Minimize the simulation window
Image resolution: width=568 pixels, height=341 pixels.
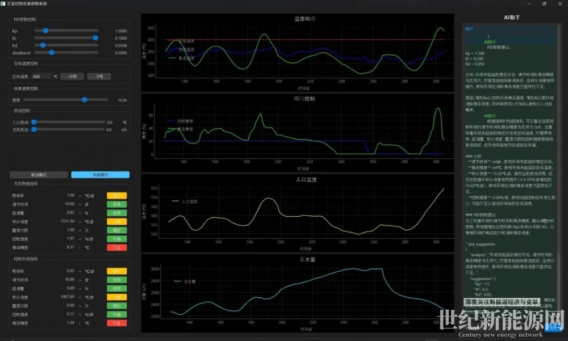coord(529,3)
